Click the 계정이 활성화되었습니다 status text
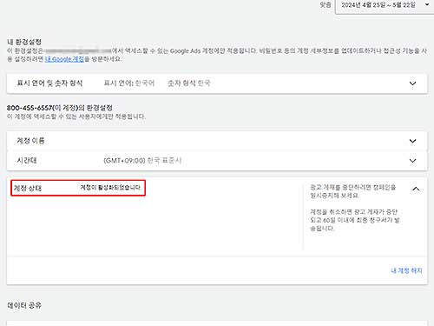Viewport: 434px width, 326px height. [110, 188]
